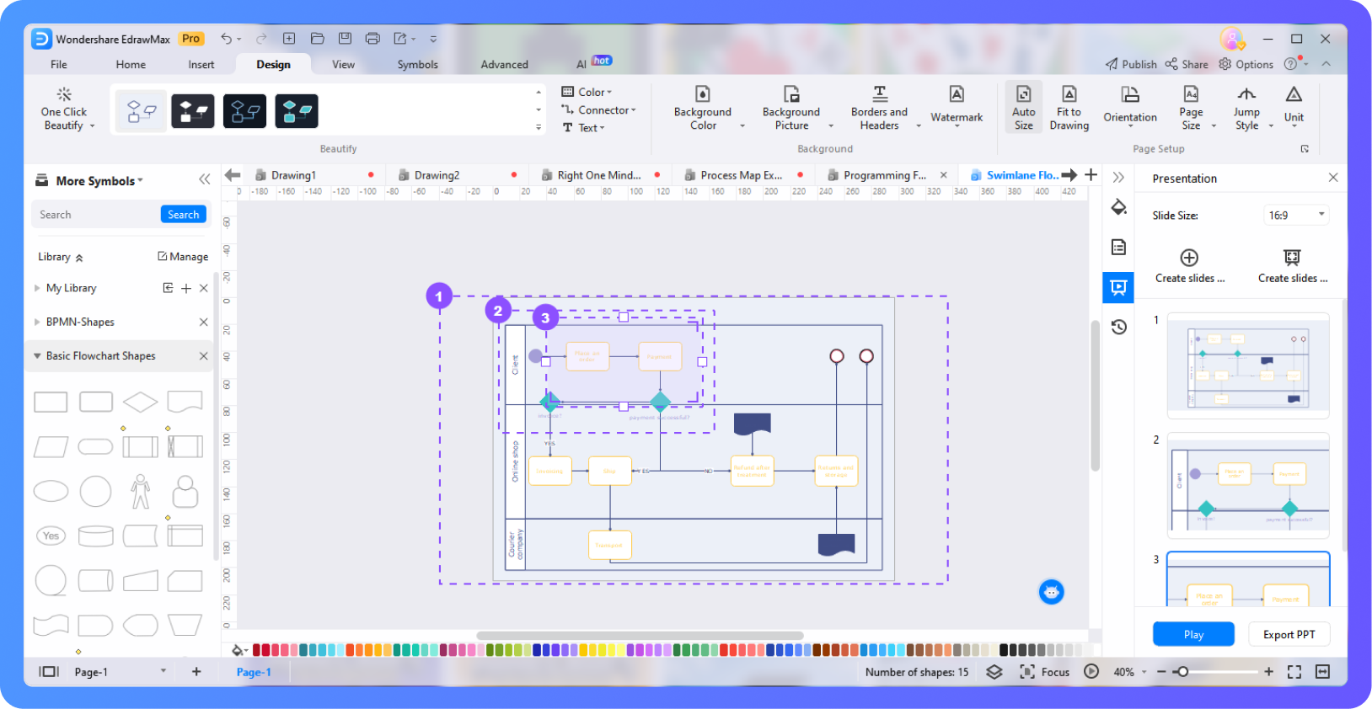Switch to the View ribbon tab
The width and height of the screenshot is (1372, 709).
click(x=344, y=64)
